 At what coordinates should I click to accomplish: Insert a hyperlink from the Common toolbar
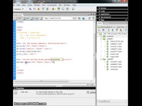click(x=30, y=9)
